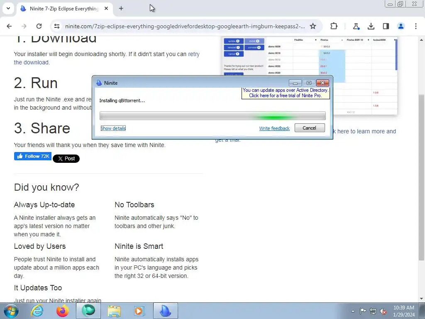Expand Show details in Ninite installer
The image size is (425, 319).
113,128
